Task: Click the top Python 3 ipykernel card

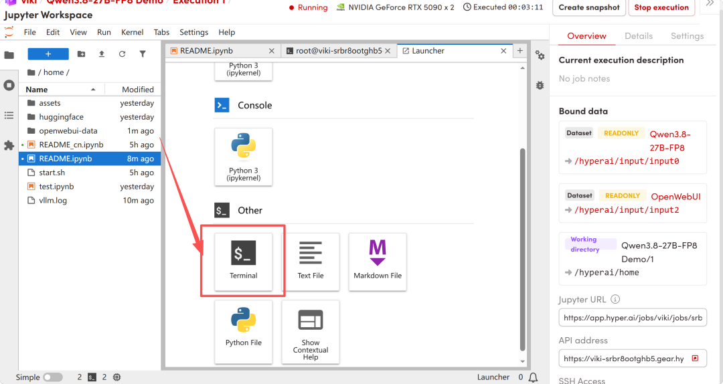Action: point(244,70)
